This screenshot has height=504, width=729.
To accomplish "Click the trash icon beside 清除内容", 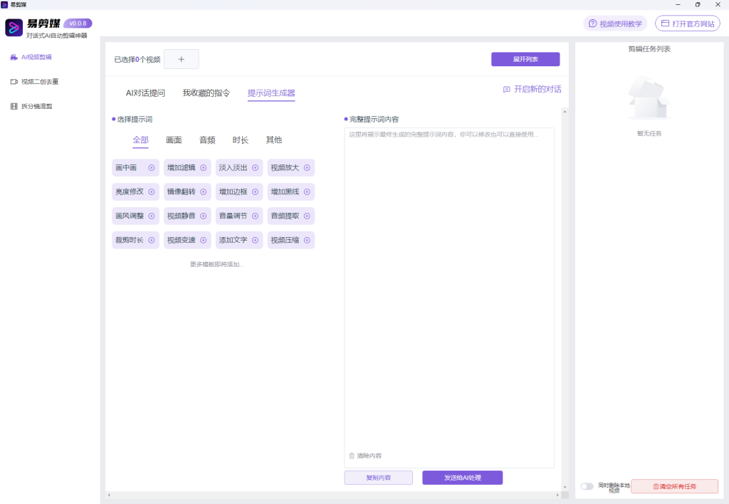I will (352, 456).
